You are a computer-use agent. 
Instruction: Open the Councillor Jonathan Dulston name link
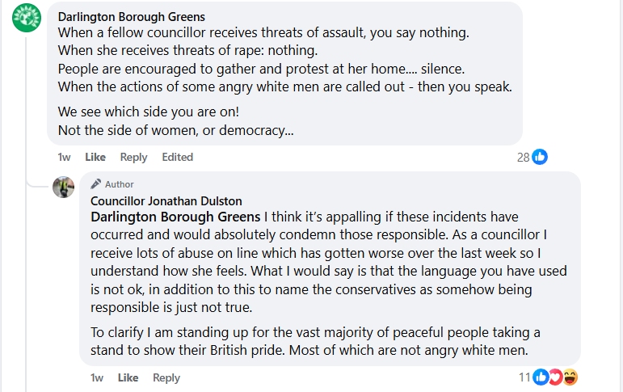click(166, 200)
